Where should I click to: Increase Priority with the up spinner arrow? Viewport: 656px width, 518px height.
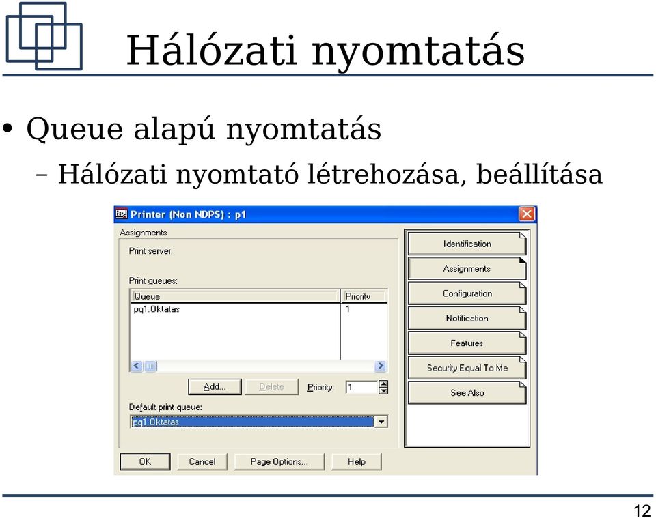point(383,384)
